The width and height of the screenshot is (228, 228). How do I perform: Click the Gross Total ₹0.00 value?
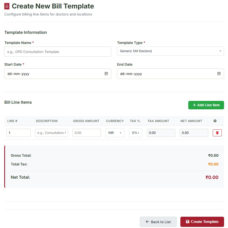click(213, 156)
